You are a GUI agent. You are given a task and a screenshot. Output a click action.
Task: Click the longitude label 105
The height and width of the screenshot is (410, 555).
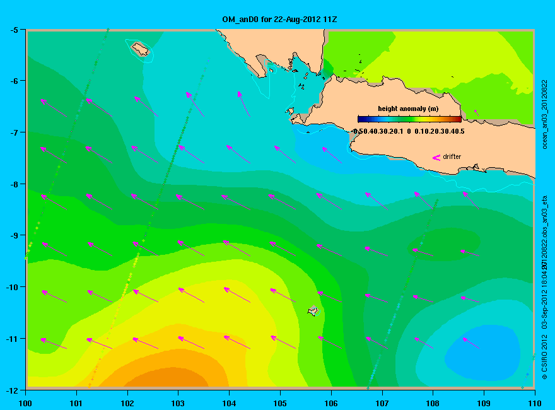(x=280, y=403)
